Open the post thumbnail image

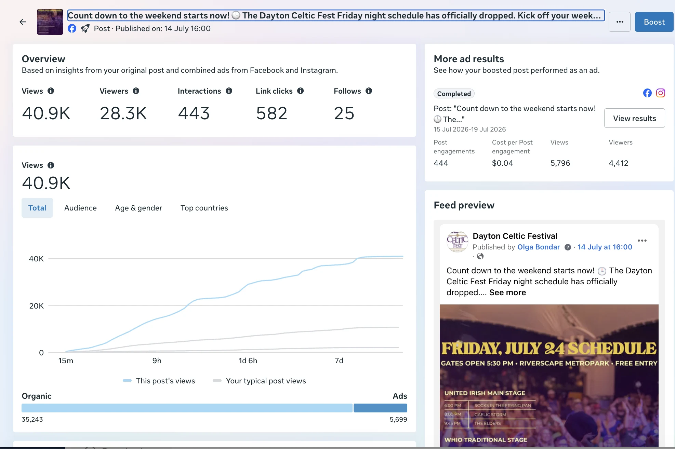pyautogui.click(x=50, y=22)
